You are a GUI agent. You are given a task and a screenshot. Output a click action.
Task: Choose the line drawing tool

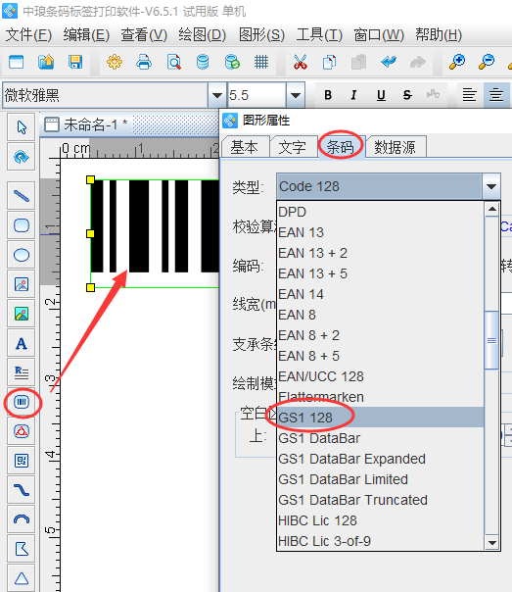pyautogui.click(x=22, y=196)
